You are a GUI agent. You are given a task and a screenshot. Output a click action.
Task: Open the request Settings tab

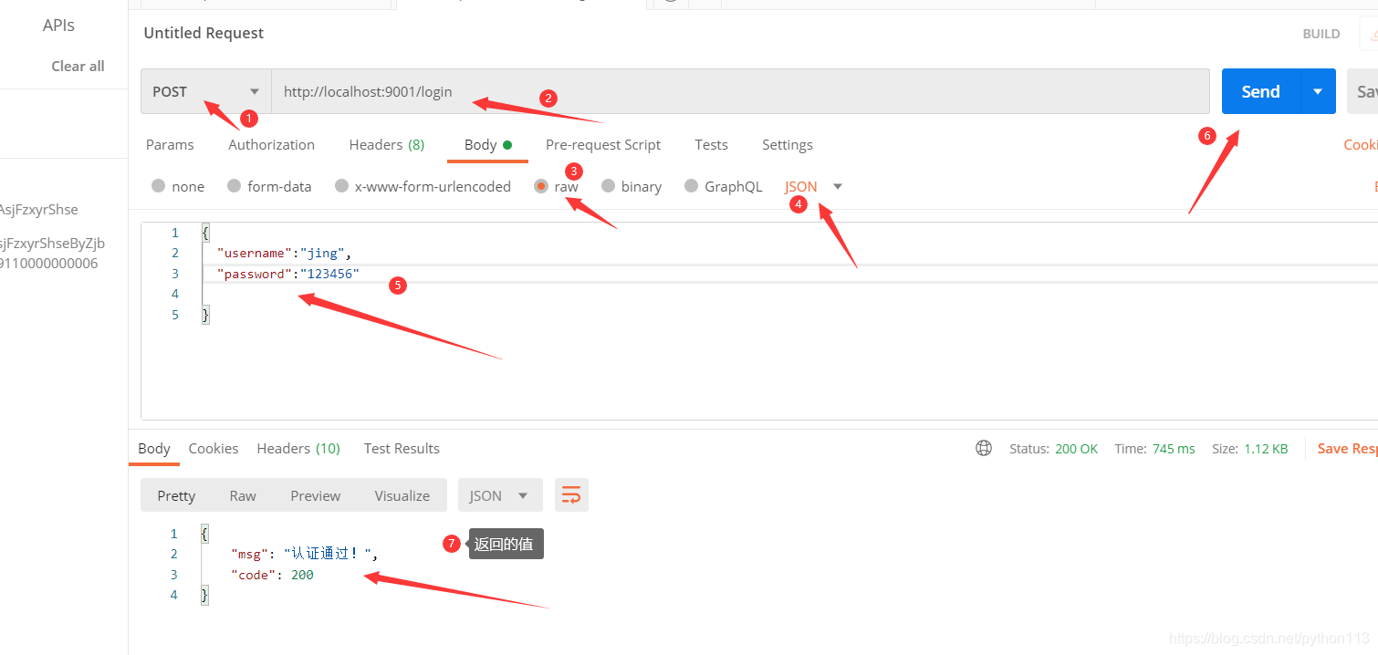pos(788,144)
